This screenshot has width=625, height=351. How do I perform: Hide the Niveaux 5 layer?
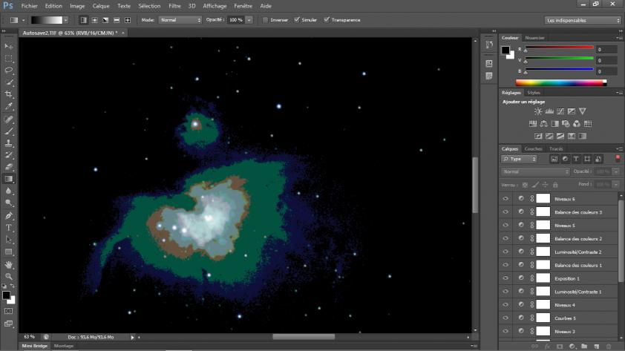click(x=505, y=225)
